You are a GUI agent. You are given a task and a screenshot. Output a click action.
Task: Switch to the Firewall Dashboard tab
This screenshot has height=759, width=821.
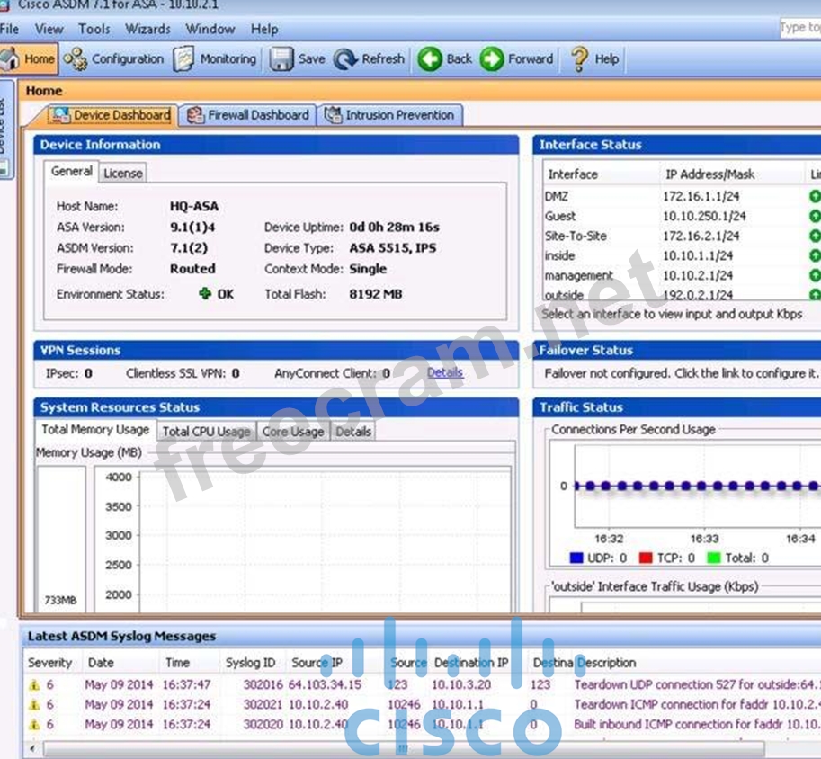248,115
